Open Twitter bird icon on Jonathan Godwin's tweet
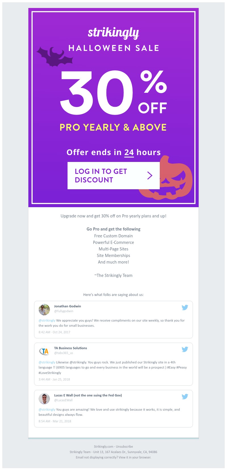The width and height of the screenshot is (227, 471). coord(185,307)
